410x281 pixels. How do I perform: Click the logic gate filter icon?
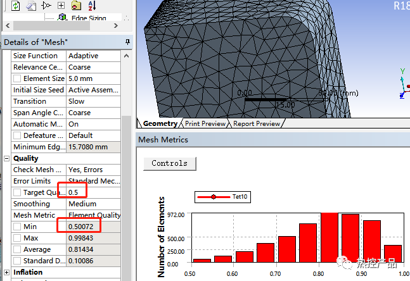[46, 6]
